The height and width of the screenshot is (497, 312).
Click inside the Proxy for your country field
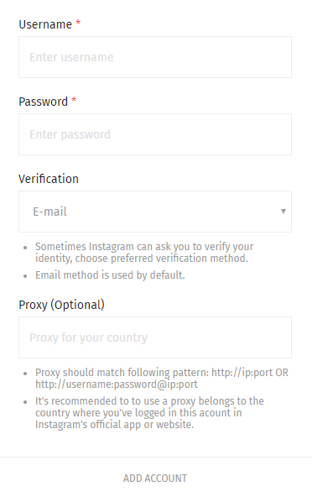(155, 337)
